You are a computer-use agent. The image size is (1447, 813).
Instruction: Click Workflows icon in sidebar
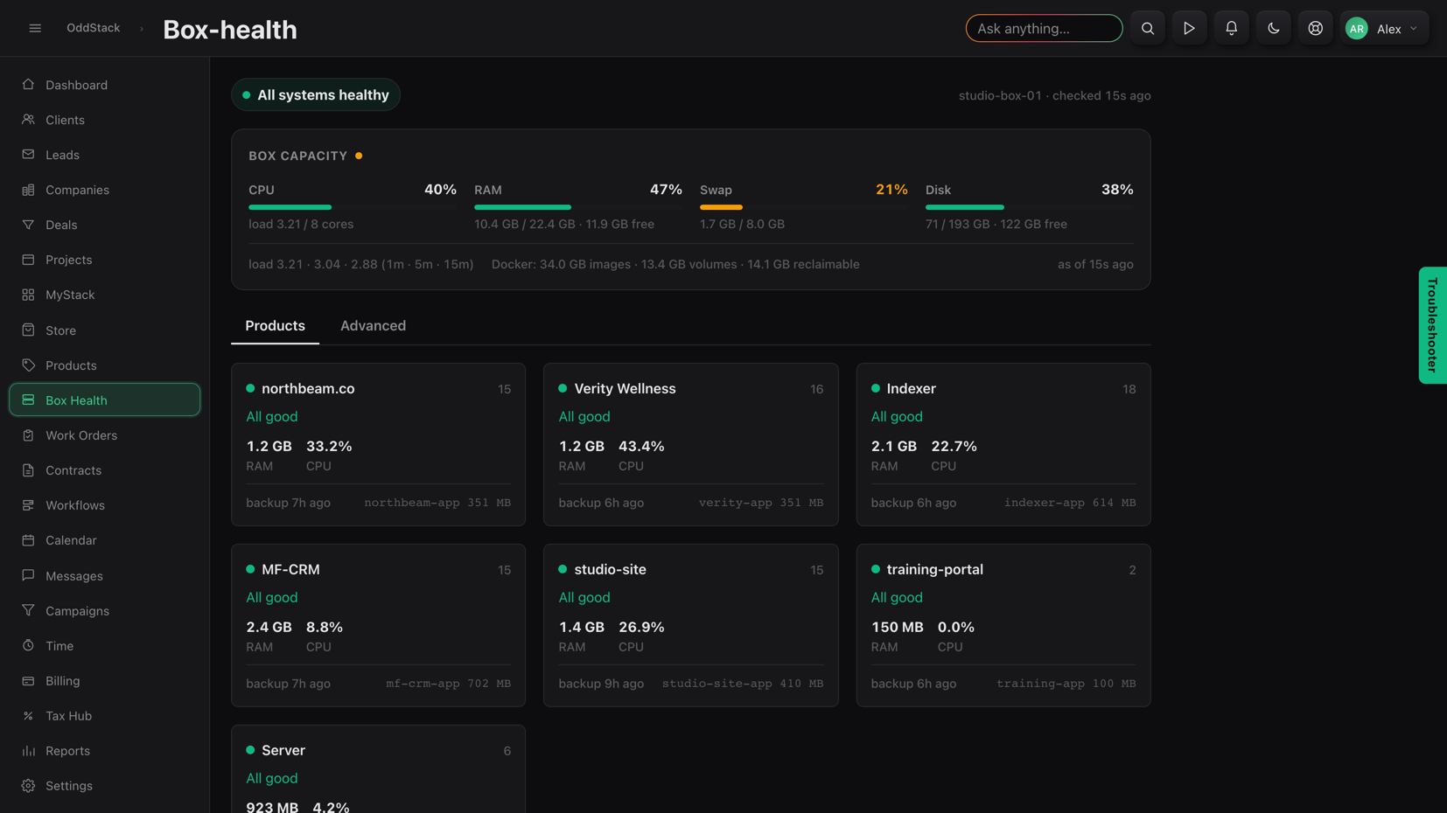point(28,505)
